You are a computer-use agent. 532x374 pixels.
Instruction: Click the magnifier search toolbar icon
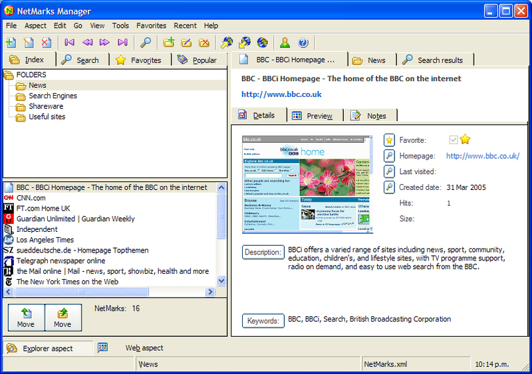pyautogui.click(x=146, y=43)
